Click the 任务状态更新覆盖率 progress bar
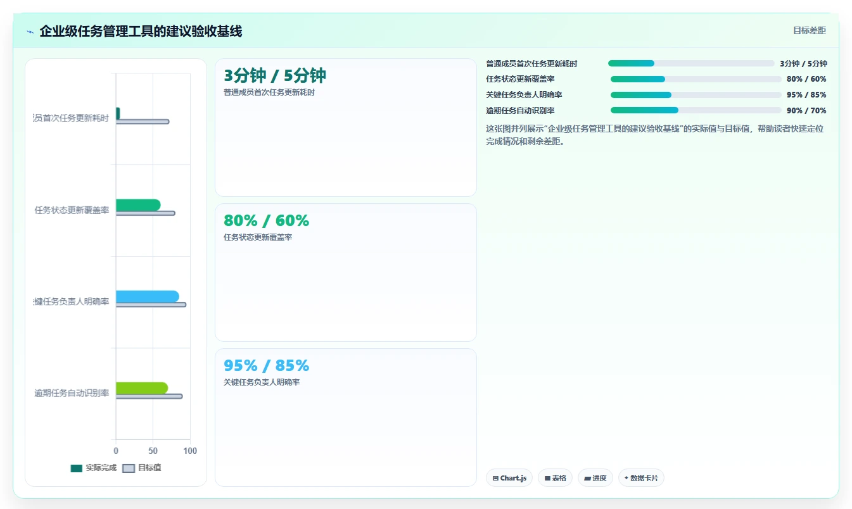Screen dimensions: 852x509 [696, 79]
